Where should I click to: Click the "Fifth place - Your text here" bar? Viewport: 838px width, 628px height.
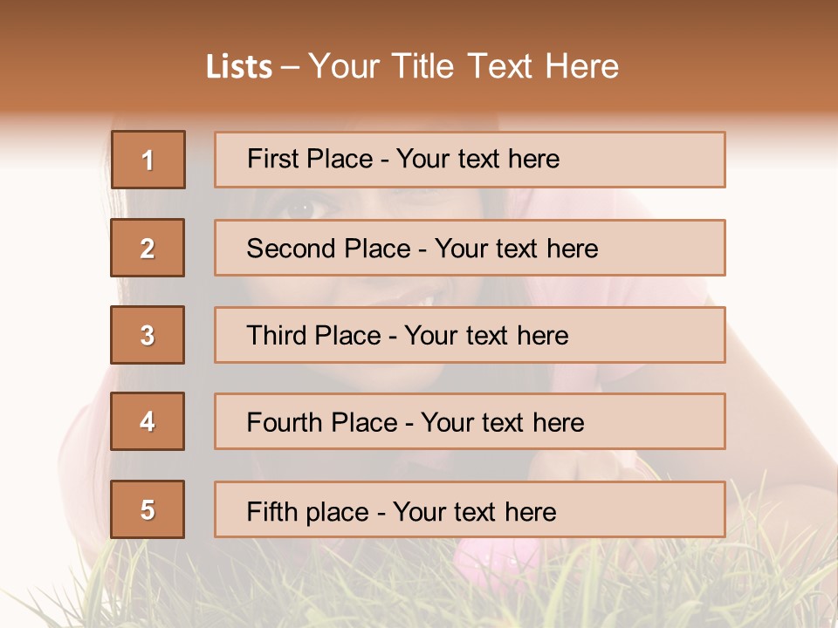[x=470, y=509]
